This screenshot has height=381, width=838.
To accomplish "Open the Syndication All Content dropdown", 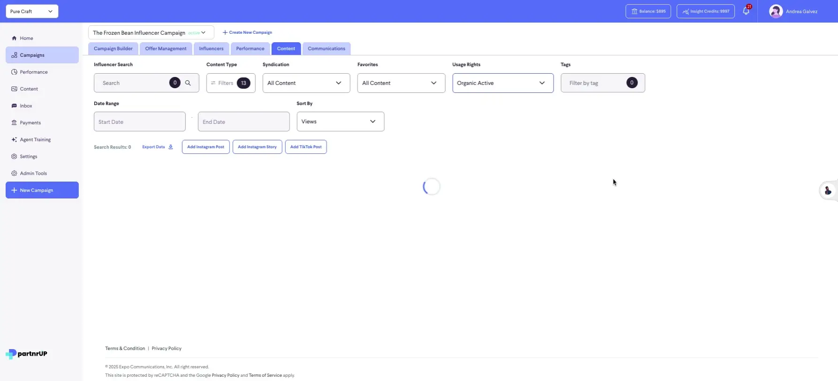I will (x=306, y=83).
